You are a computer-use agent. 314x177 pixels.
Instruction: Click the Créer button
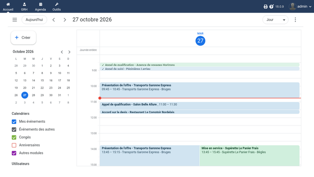point(24,37)
